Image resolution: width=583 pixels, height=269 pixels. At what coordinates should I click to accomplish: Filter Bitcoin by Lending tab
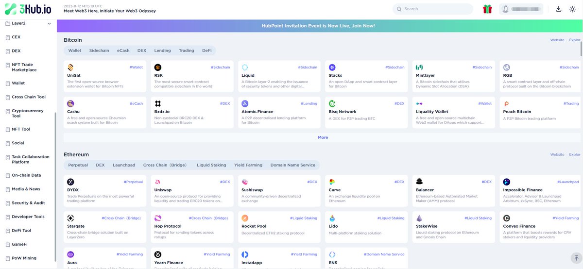click(163, 50)
